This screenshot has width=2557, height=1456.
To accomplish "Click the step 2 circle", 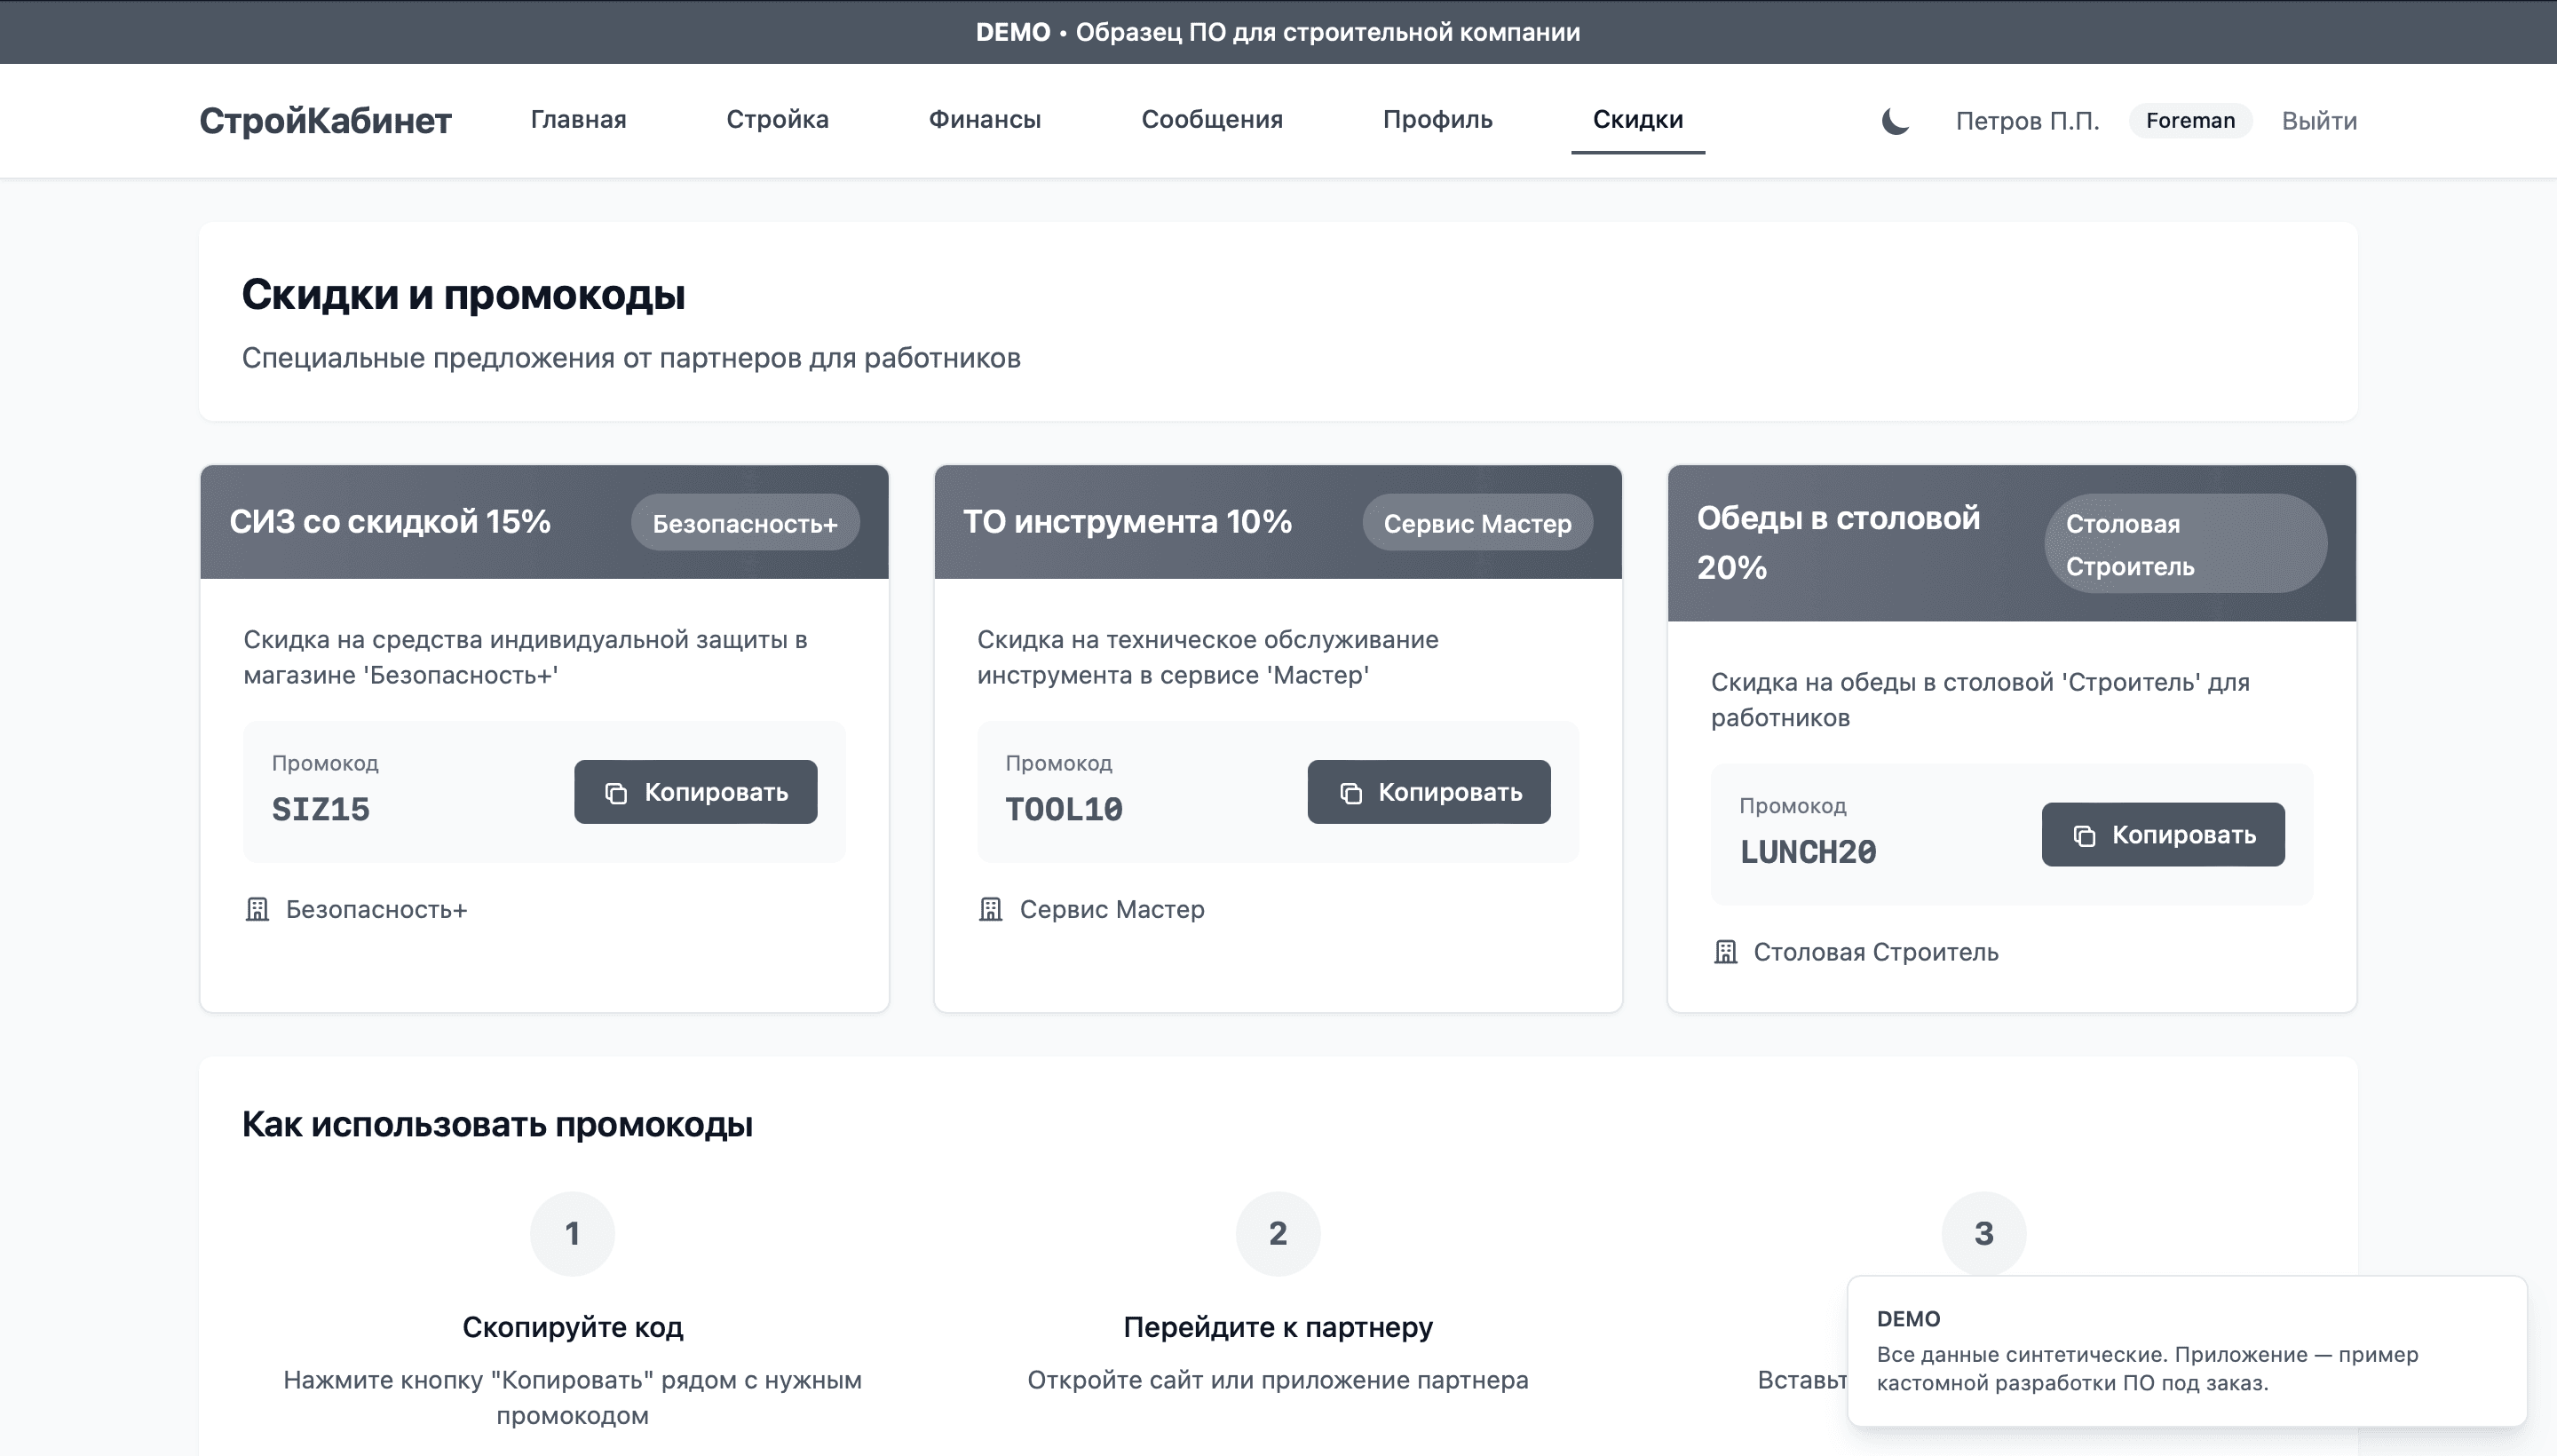I will pos(1277,1233).
